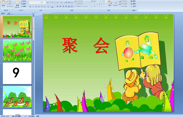Select the Right Arrow block shape
Viewport: 183px width, 117px height.
[x=101, y=4]
